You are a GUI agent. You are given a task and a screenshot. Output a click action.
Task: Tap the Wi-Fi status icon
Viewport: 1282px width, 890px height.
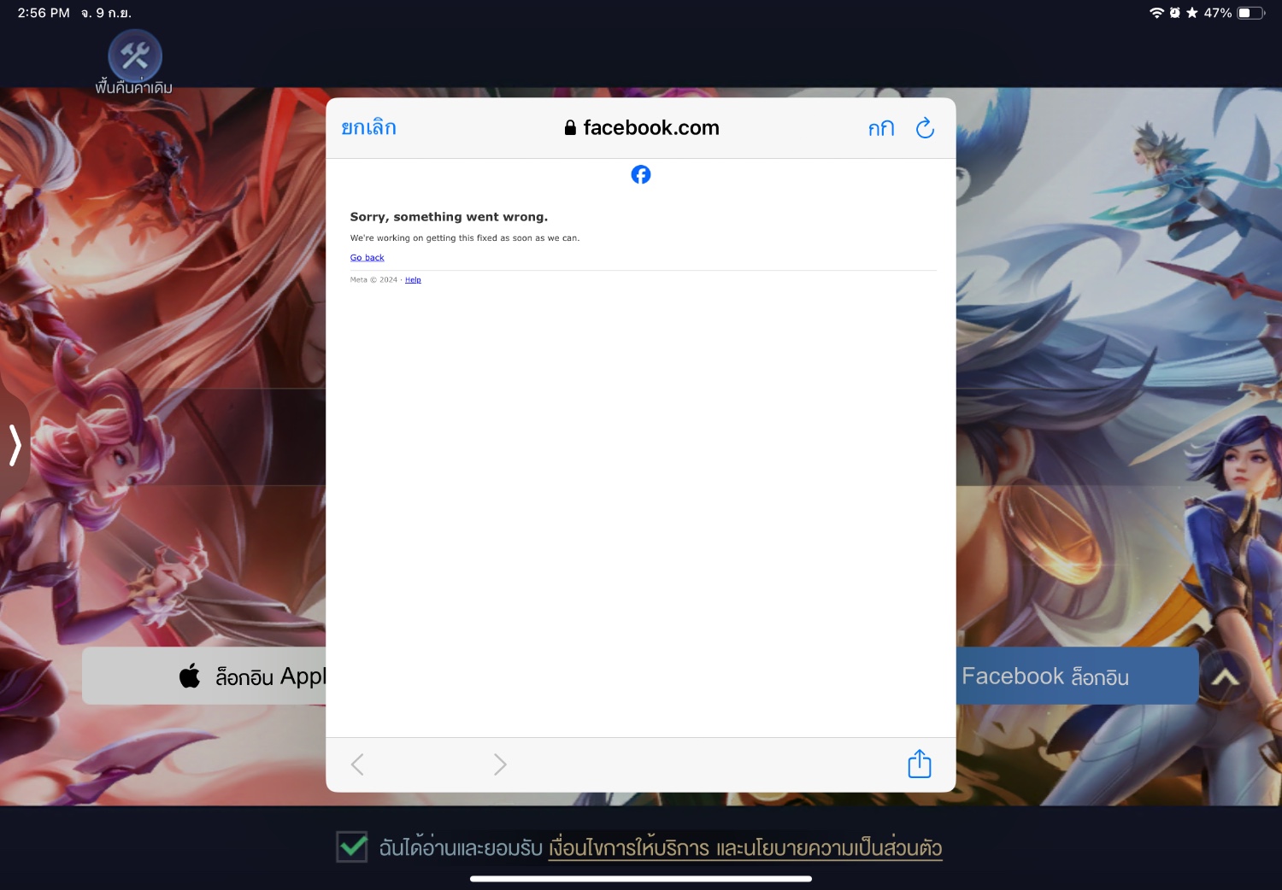point(1157,13)
